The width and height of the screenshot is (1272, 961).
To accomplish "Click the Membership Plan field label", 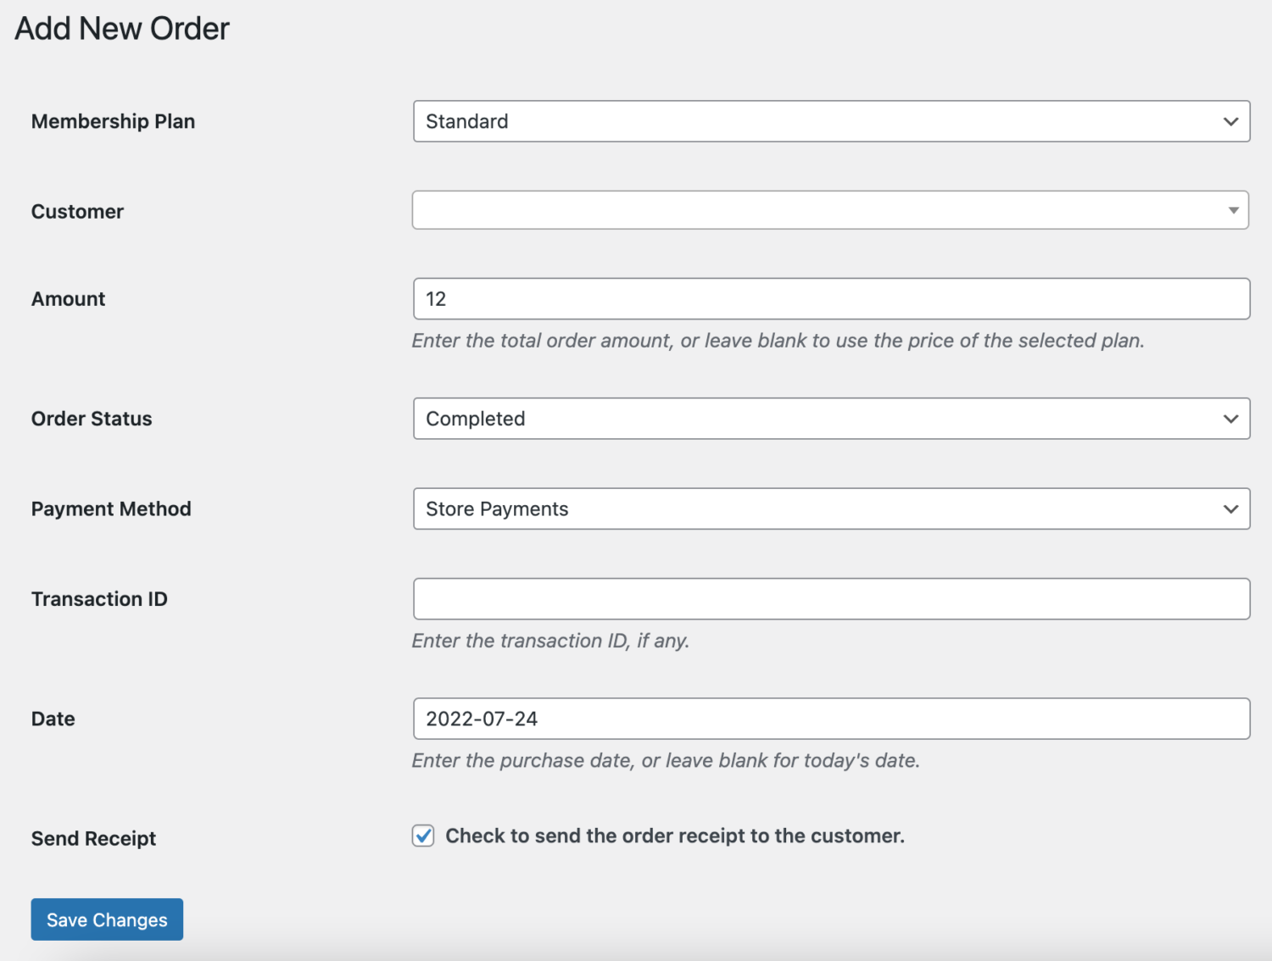I will click(113, 121).
